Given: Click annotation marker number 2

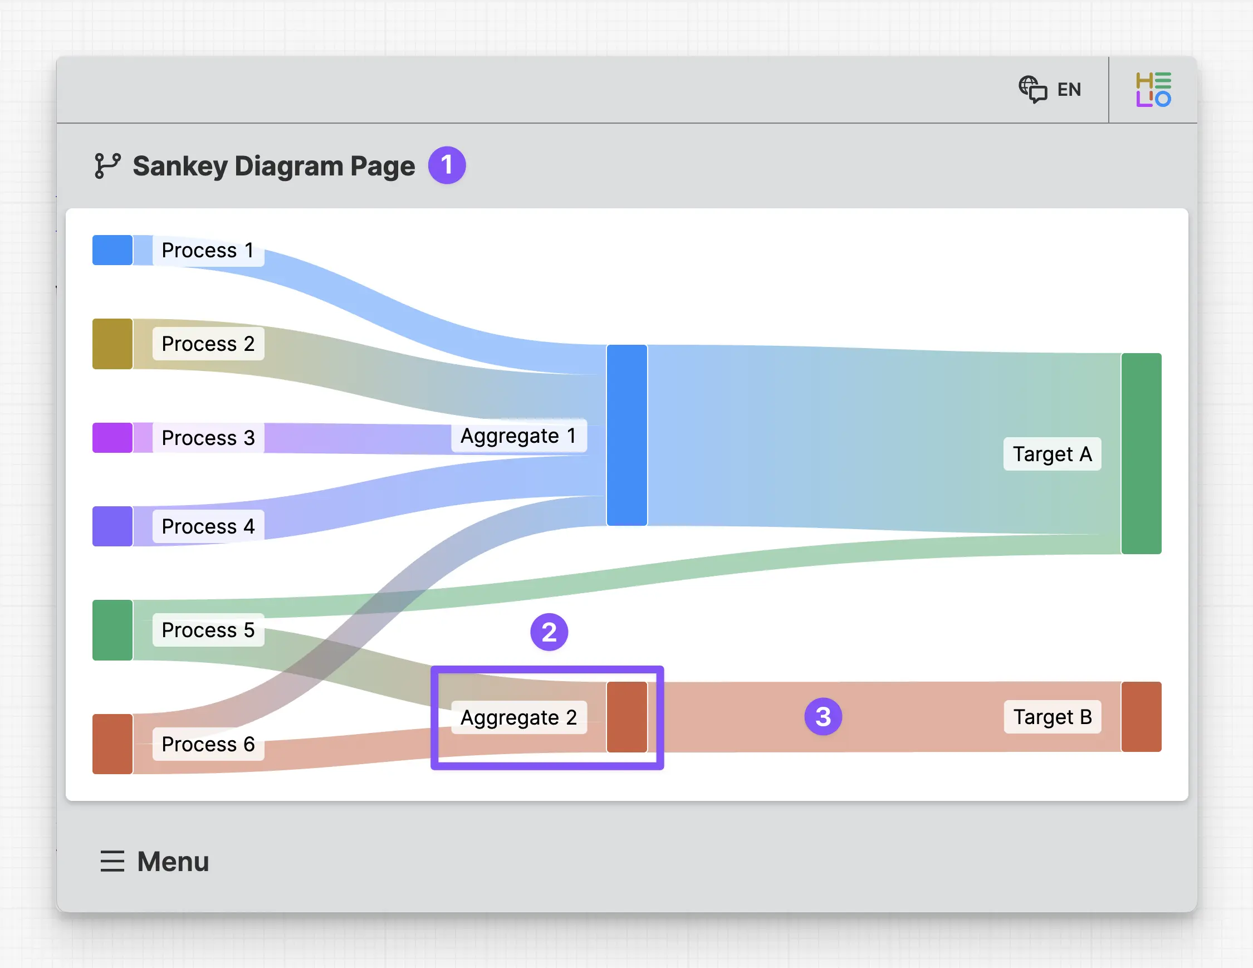Looking at the screenshot, I should coord(549,632).
